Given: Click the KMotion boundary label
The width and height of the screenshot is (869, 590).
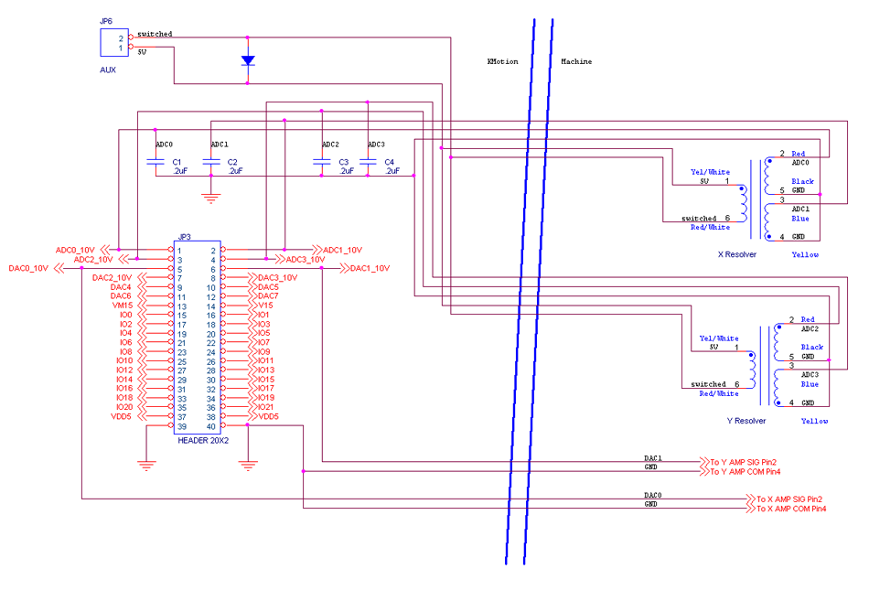Looking at the screenshot, I should click(502, 61).
